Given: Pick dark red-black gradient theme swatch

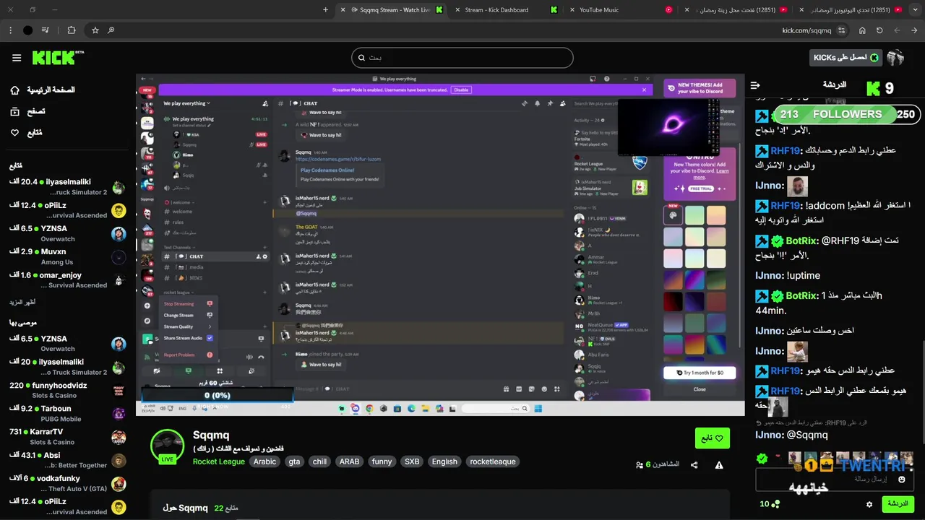Looking at the screenshot, I should click(x=673, y=302).
